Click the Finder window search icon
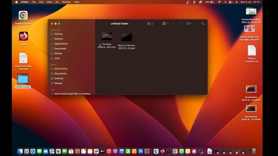Image resolution: width=278 pixels, height=156 pixels. point(203,23)
